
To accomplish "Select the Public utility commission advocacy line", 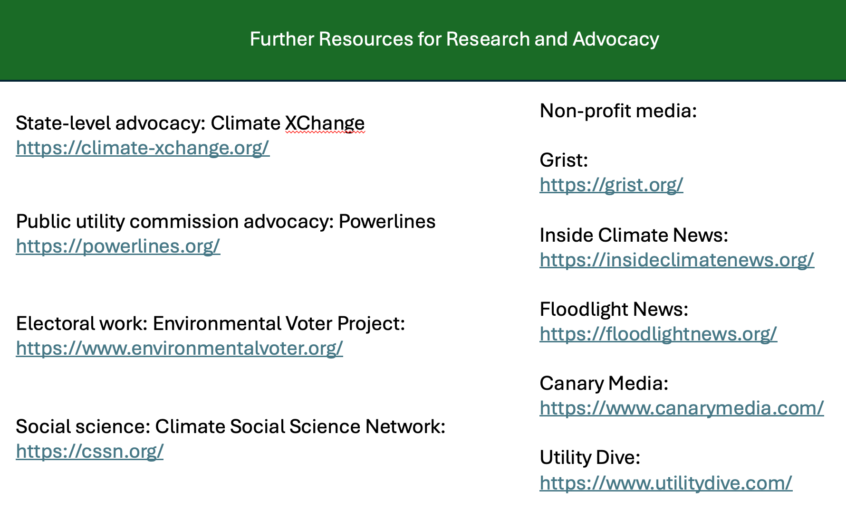I will (225, 222).
